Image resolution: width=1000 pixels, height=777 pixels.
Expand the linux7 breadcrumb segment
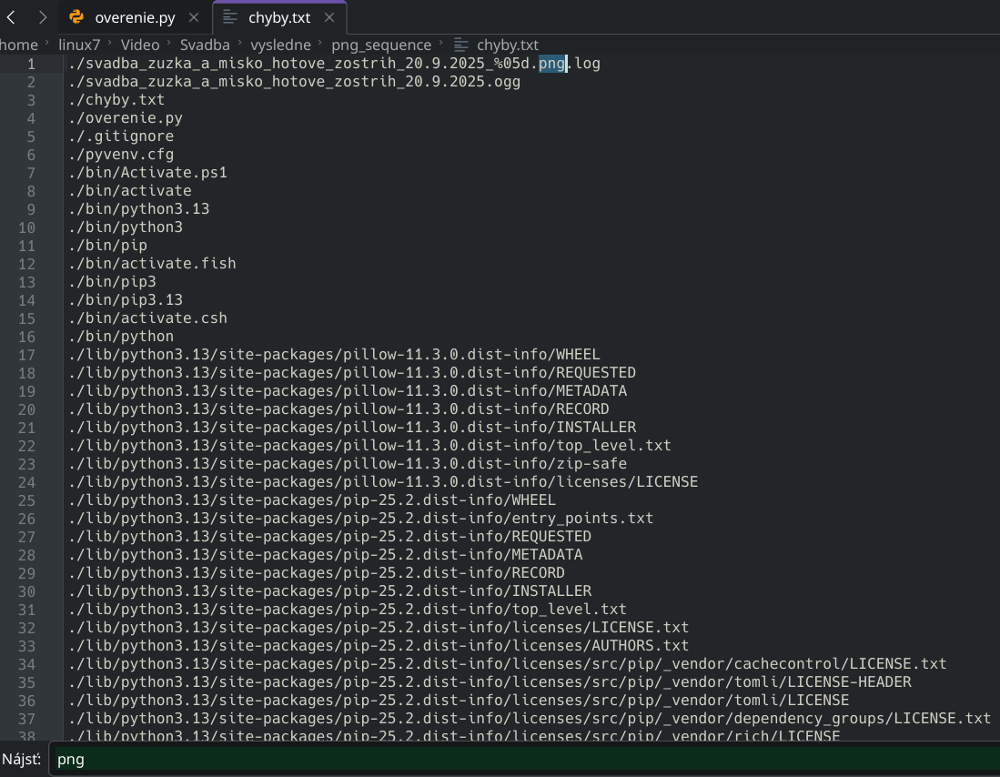click(x=79, y=45)
